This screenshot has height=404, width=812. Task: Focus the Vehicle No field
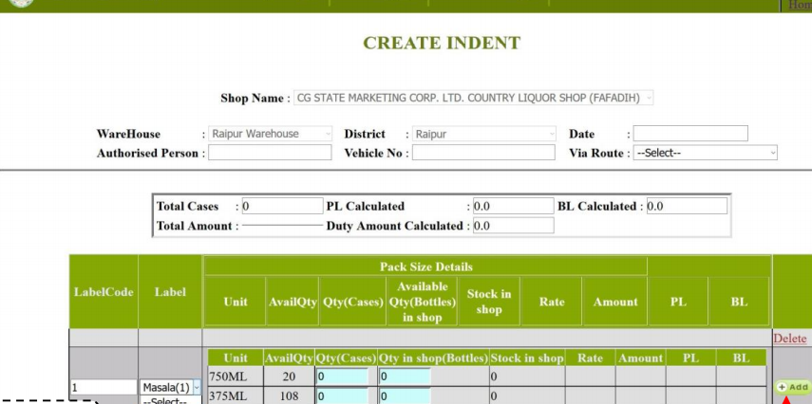(483, 153)
